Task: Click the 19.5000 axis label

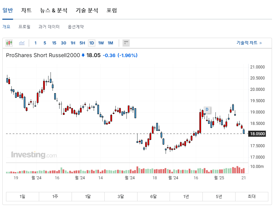Action: [257, 101]
